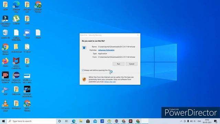This screenshot has height=124, width=220.
Task: Open the notification Action Center
Action: coord(216,121)
